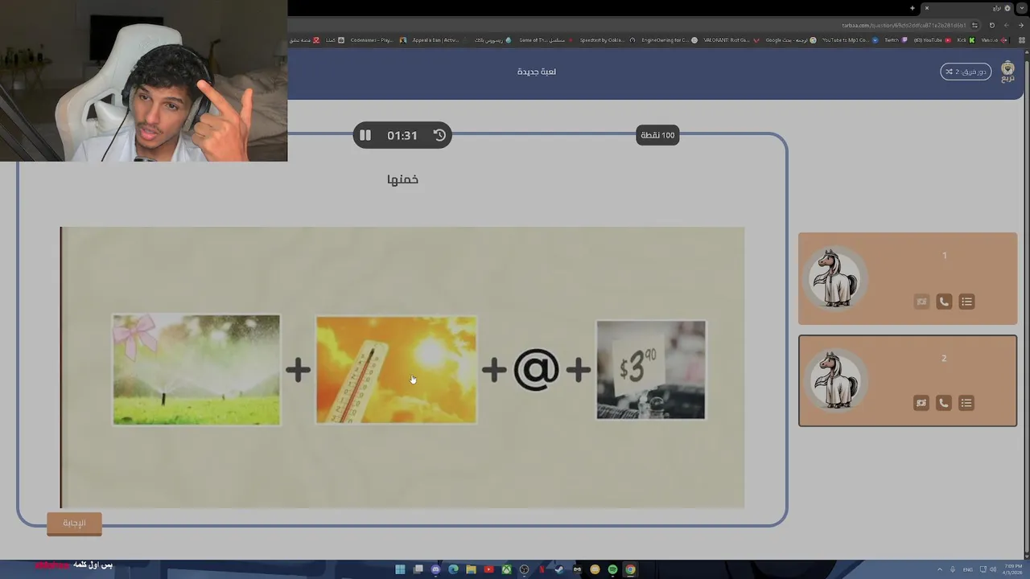The image size is (1030, 579).
Task: Go back with the browser back arrow
Action: pos(1021,25)
